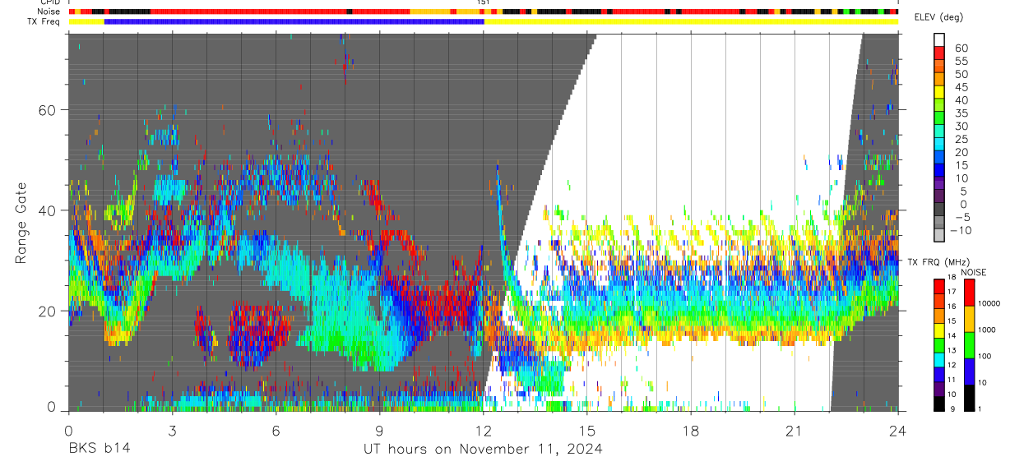Click the 'UT hours on November 11, 2024' label
The image size is (1010, 466).
pyautogui.click(x=484, y=449)
